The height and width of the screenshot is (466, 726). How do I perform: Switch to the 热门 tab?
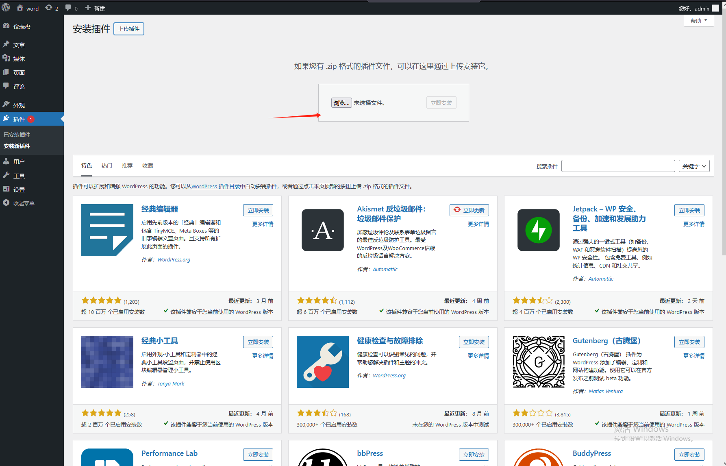107,165
